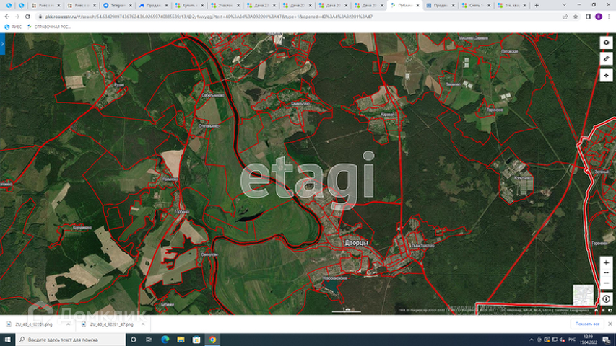
Task: Go forward in browser history
Action: click(17, 17)
